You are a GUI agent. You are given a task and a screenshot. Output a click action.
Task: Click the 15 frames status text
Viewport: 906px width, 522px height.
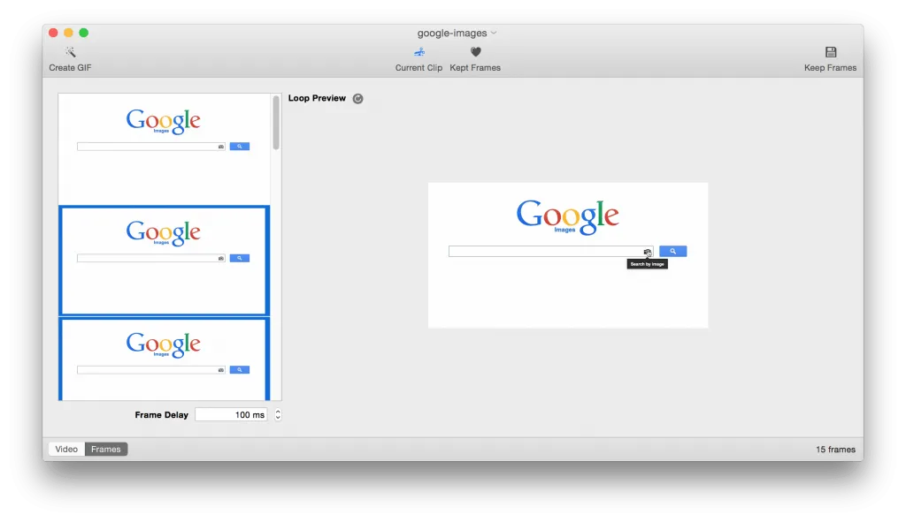click(x=835, y=450)
